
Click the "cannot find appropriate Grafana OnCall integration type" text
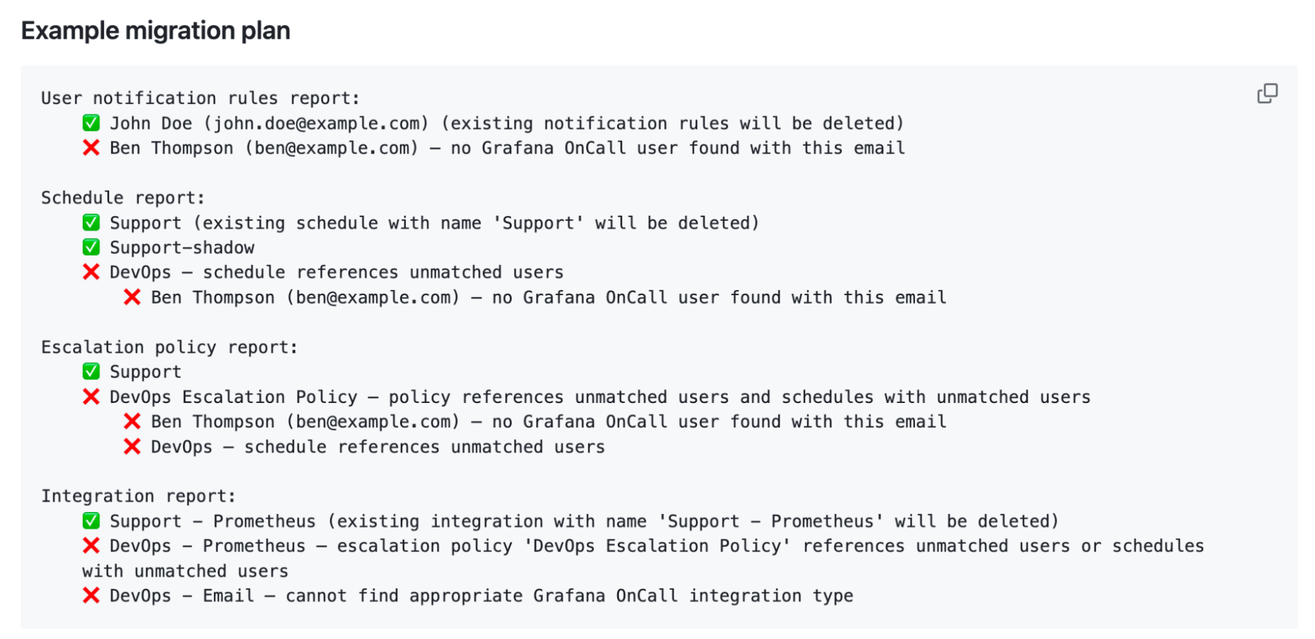coord(569,596)
